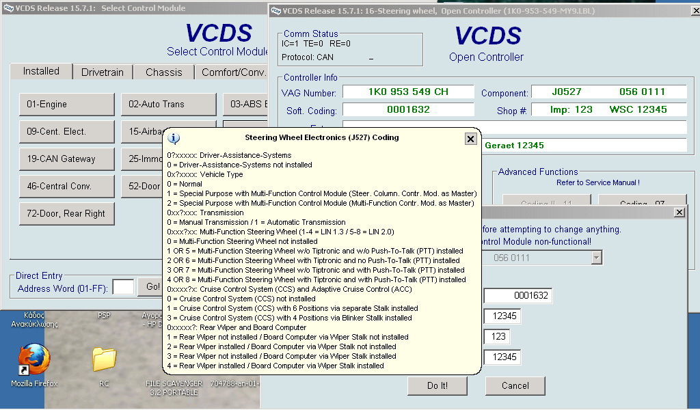Viewport: 700px width, 410px height.
Task: Open the 52-Door module
Action: tap(143, 186)
